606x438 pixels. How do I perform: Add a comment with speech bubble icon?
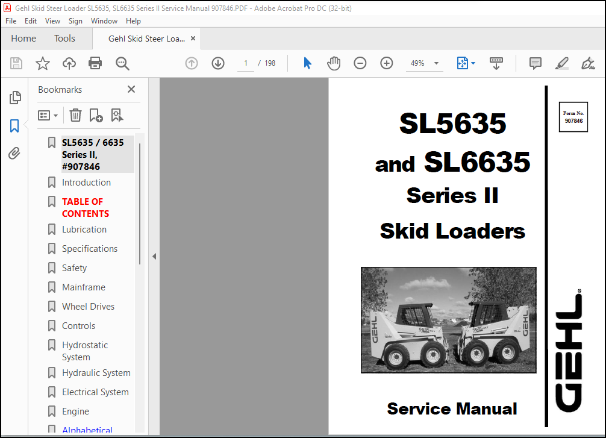[x=536, y=63]
